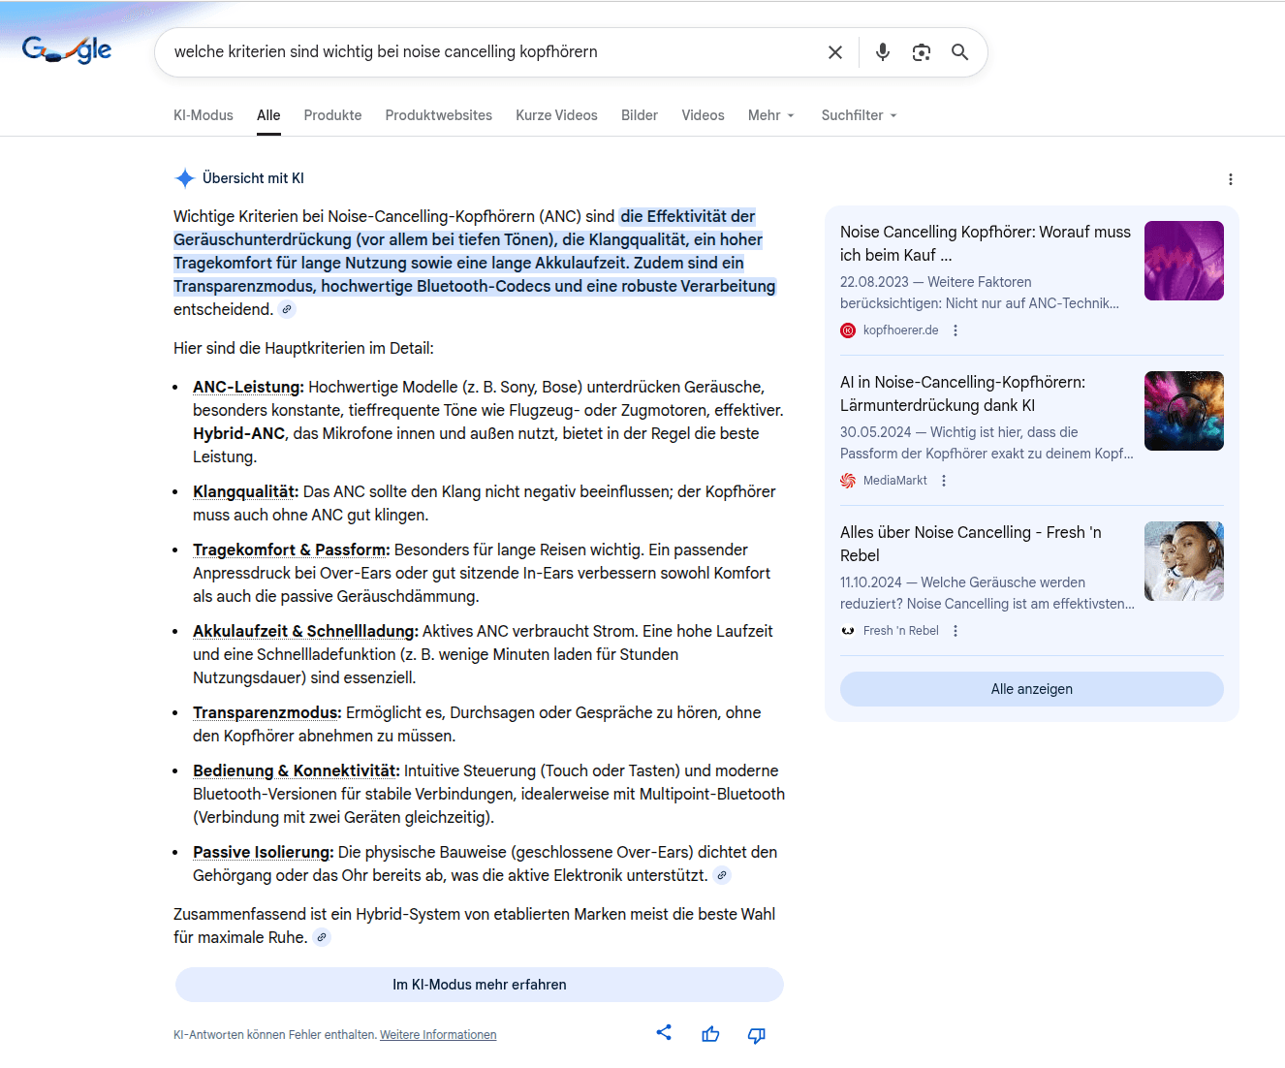The image size is (1285, 1068).
Task: Click the Fresh 'n Rebel article thumbnail
Action: [x=1183, y=560]
